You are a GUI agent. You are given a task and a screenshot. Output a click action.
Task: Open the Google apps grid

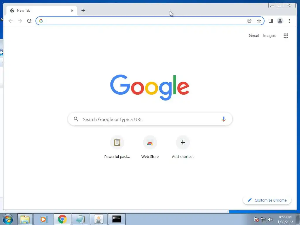[286, 35]
